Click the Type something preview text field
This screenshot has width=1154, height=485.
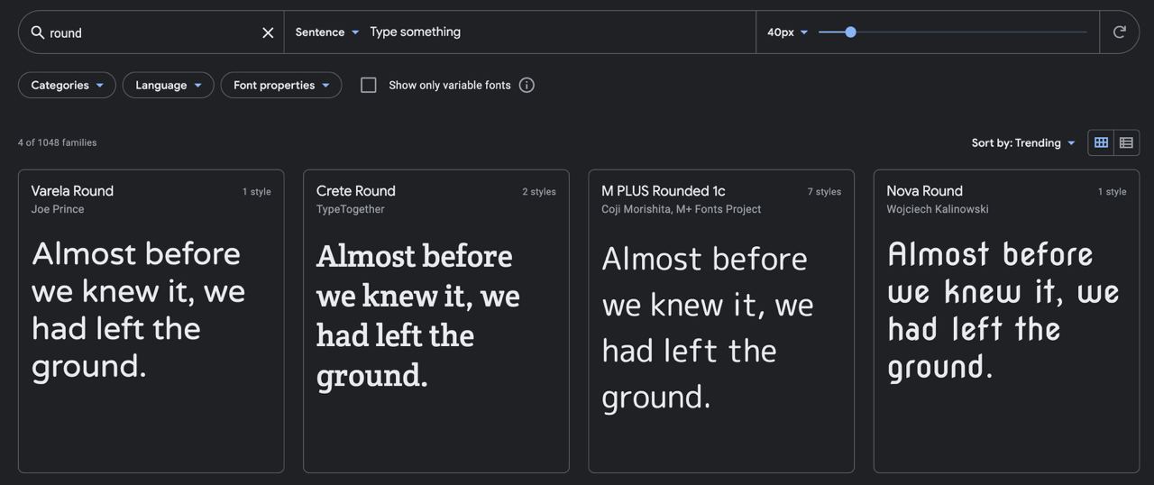pos(559,32)
